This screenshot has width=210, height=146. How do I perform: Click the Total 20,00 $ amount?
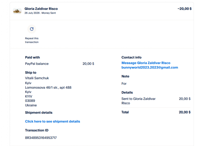tap(184, 112)
